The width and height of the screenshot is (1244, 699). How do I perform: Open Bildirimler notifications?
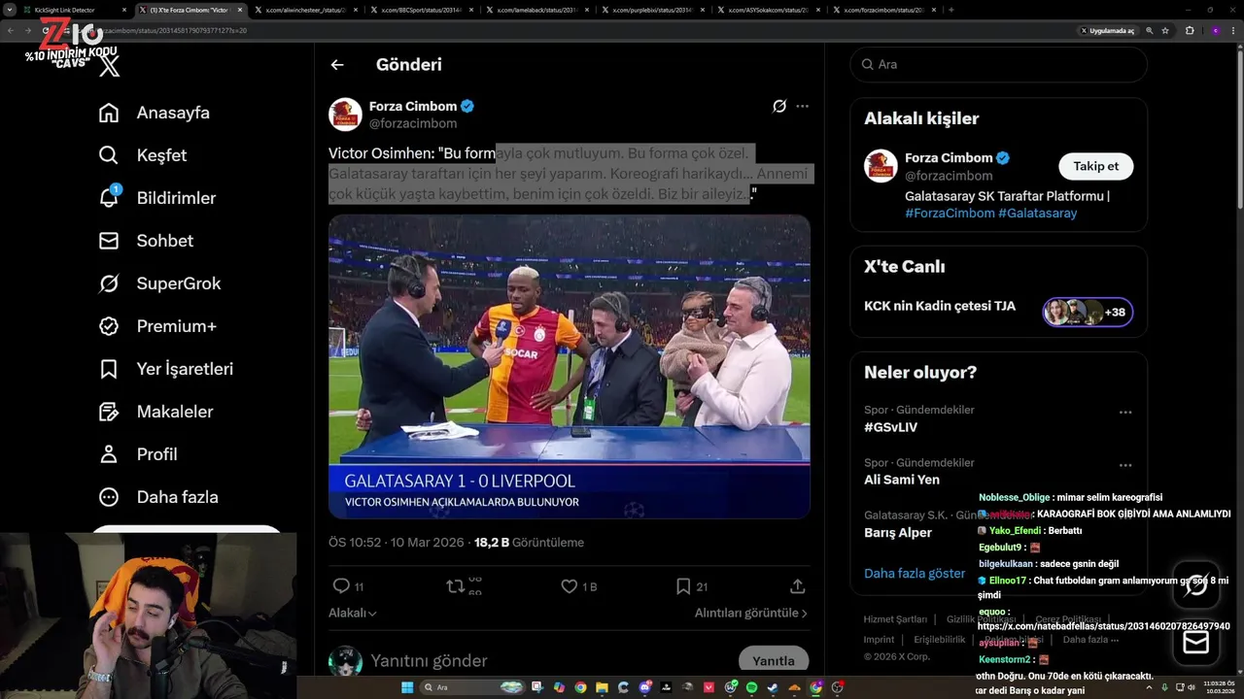157,198
